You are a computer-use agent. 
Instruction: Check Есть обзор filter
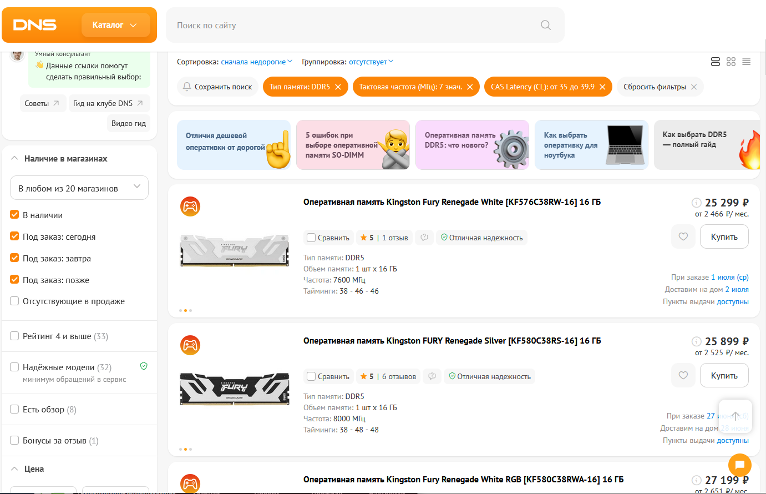tap(14, 409)
